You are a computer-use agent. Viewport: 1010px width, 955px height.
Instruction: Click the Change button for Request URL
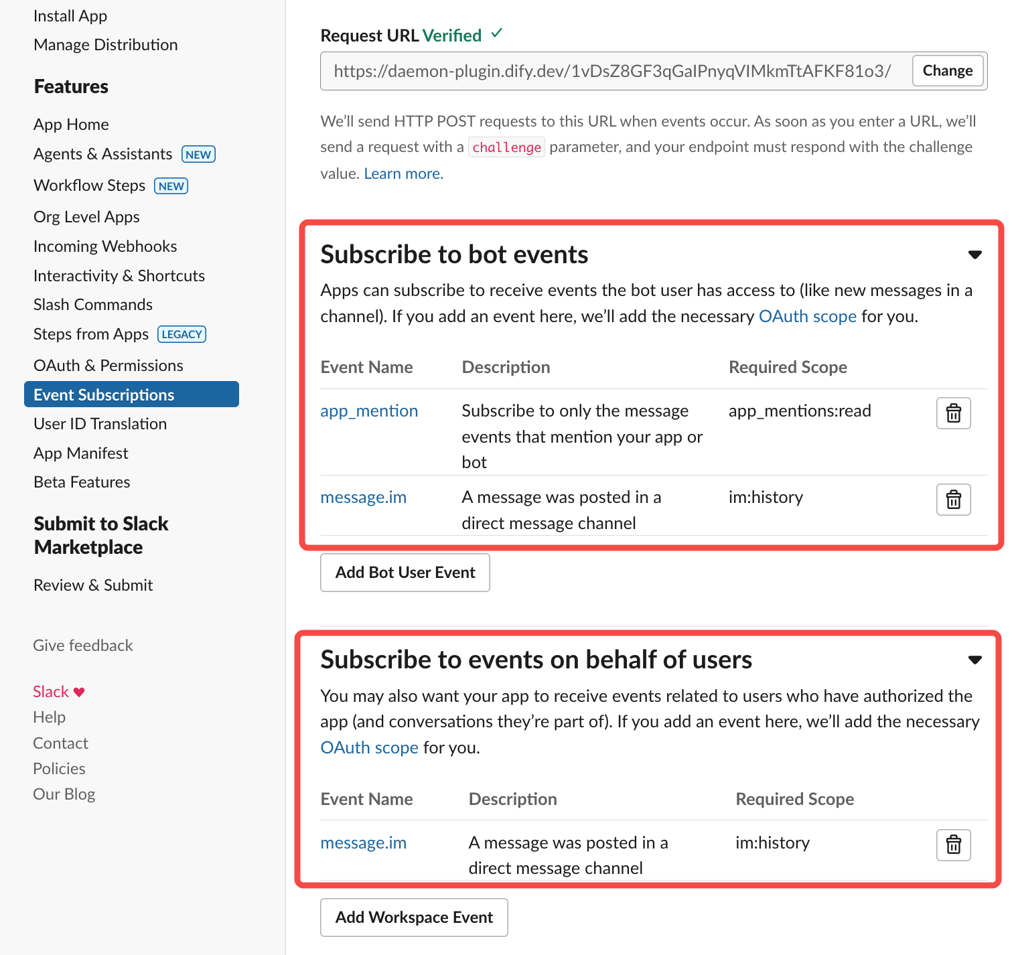click(947, 71)
